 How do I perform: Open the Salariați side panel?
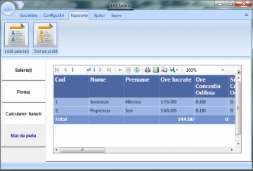point(23,70)
